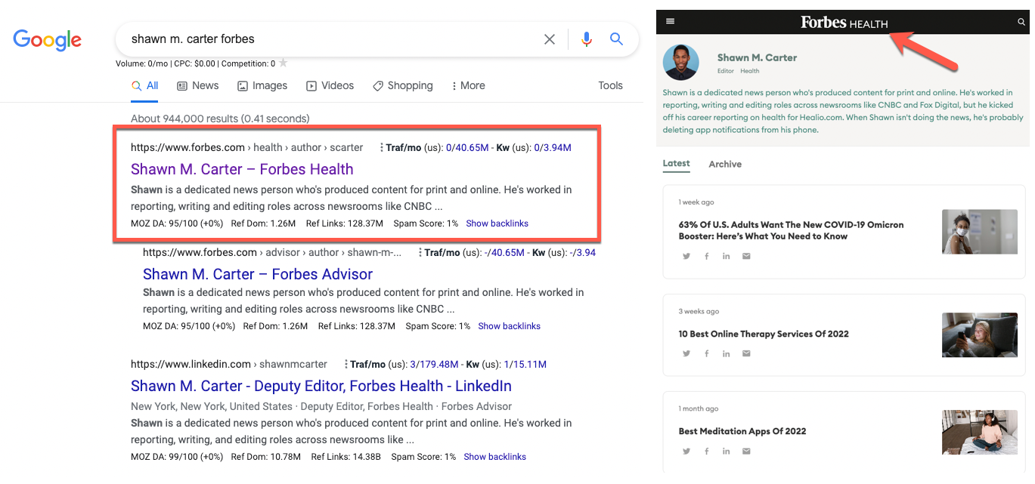Email the Online Therapy Services article
This screenshot has width=1035, height=484.
746,353
